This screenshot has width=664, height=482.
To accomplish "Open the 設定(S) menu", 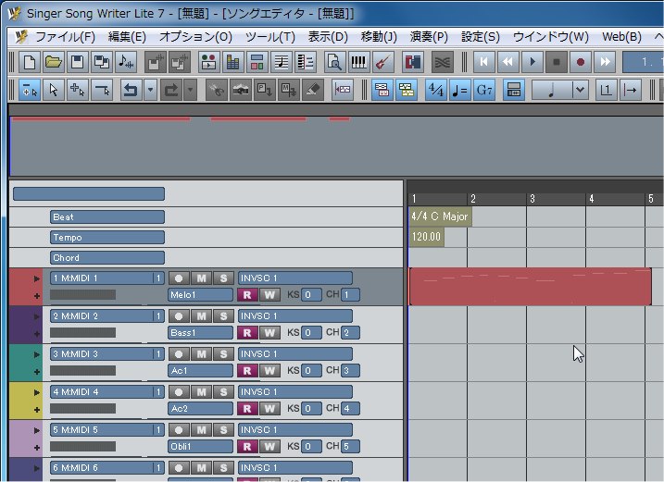I will 481,37.
